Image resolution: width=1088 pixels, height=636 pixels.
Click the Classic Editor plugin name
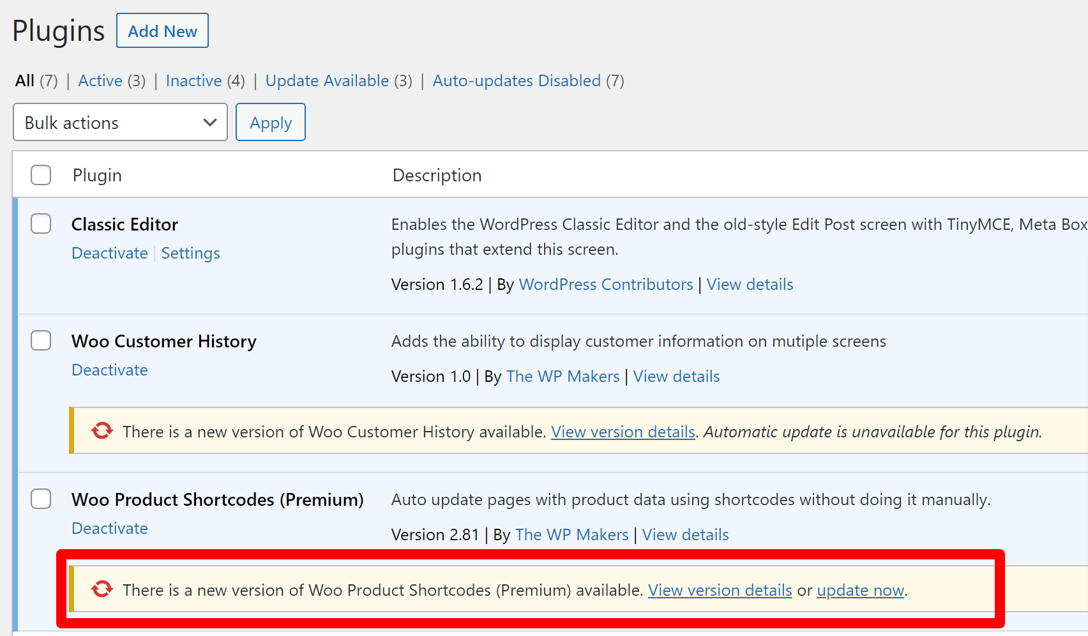point(125,224)
